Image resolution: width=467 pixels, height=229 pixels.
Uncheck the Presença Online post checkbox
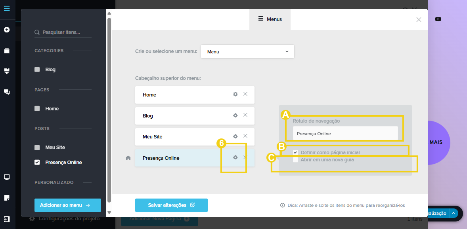coord(37,162)
